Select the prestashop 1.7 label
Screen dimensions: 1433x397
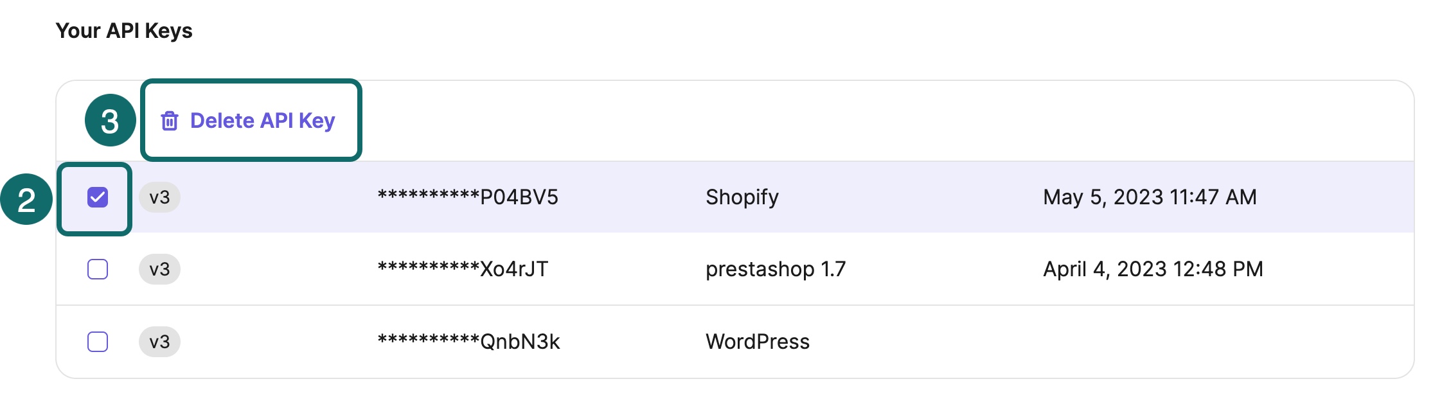[777, 269]
